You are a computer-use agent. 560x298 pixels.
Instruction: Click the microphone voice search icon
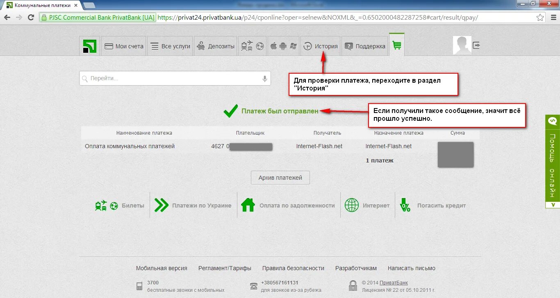click(x=265, y=78)
